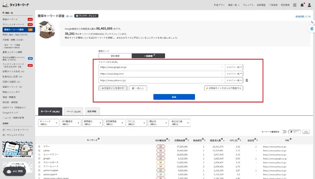Open the 競合性 filter dropdown
The width and height of the screenshot is (315, 179).
coord(158,123)
